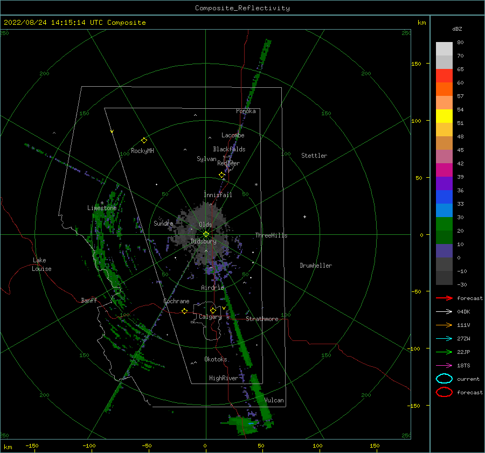Click the Composite_Reflectivity title text
Viewport: 485px width, 453px height.
[x=242, y=8]
